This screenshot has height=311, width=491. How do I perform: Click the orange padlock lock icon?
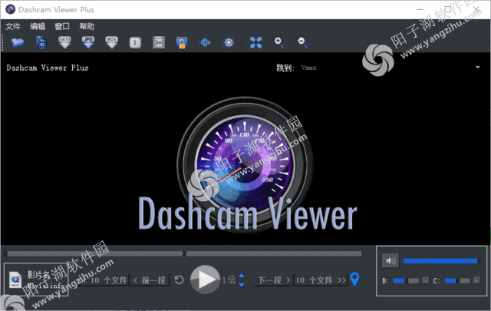pyautogui.click(x=182, y=42)
